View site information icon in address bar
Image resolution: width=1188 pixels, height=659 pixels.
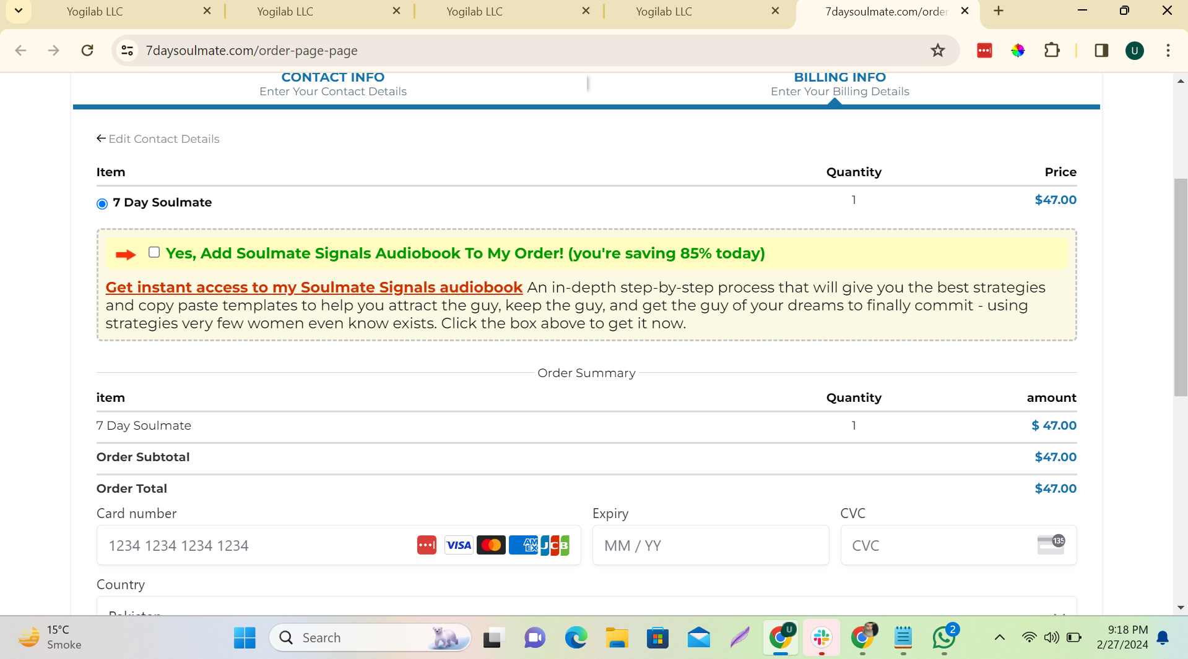128,51
